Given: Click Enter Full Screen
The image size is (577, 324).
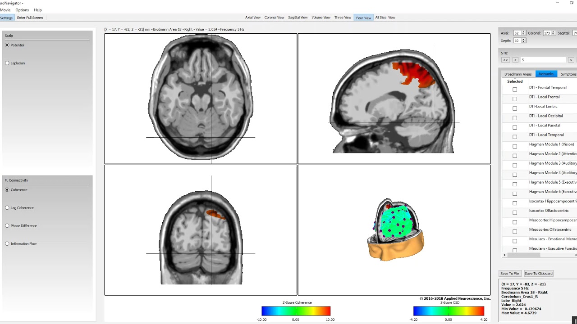Looking at the screenshot, I should pos(30,18).
